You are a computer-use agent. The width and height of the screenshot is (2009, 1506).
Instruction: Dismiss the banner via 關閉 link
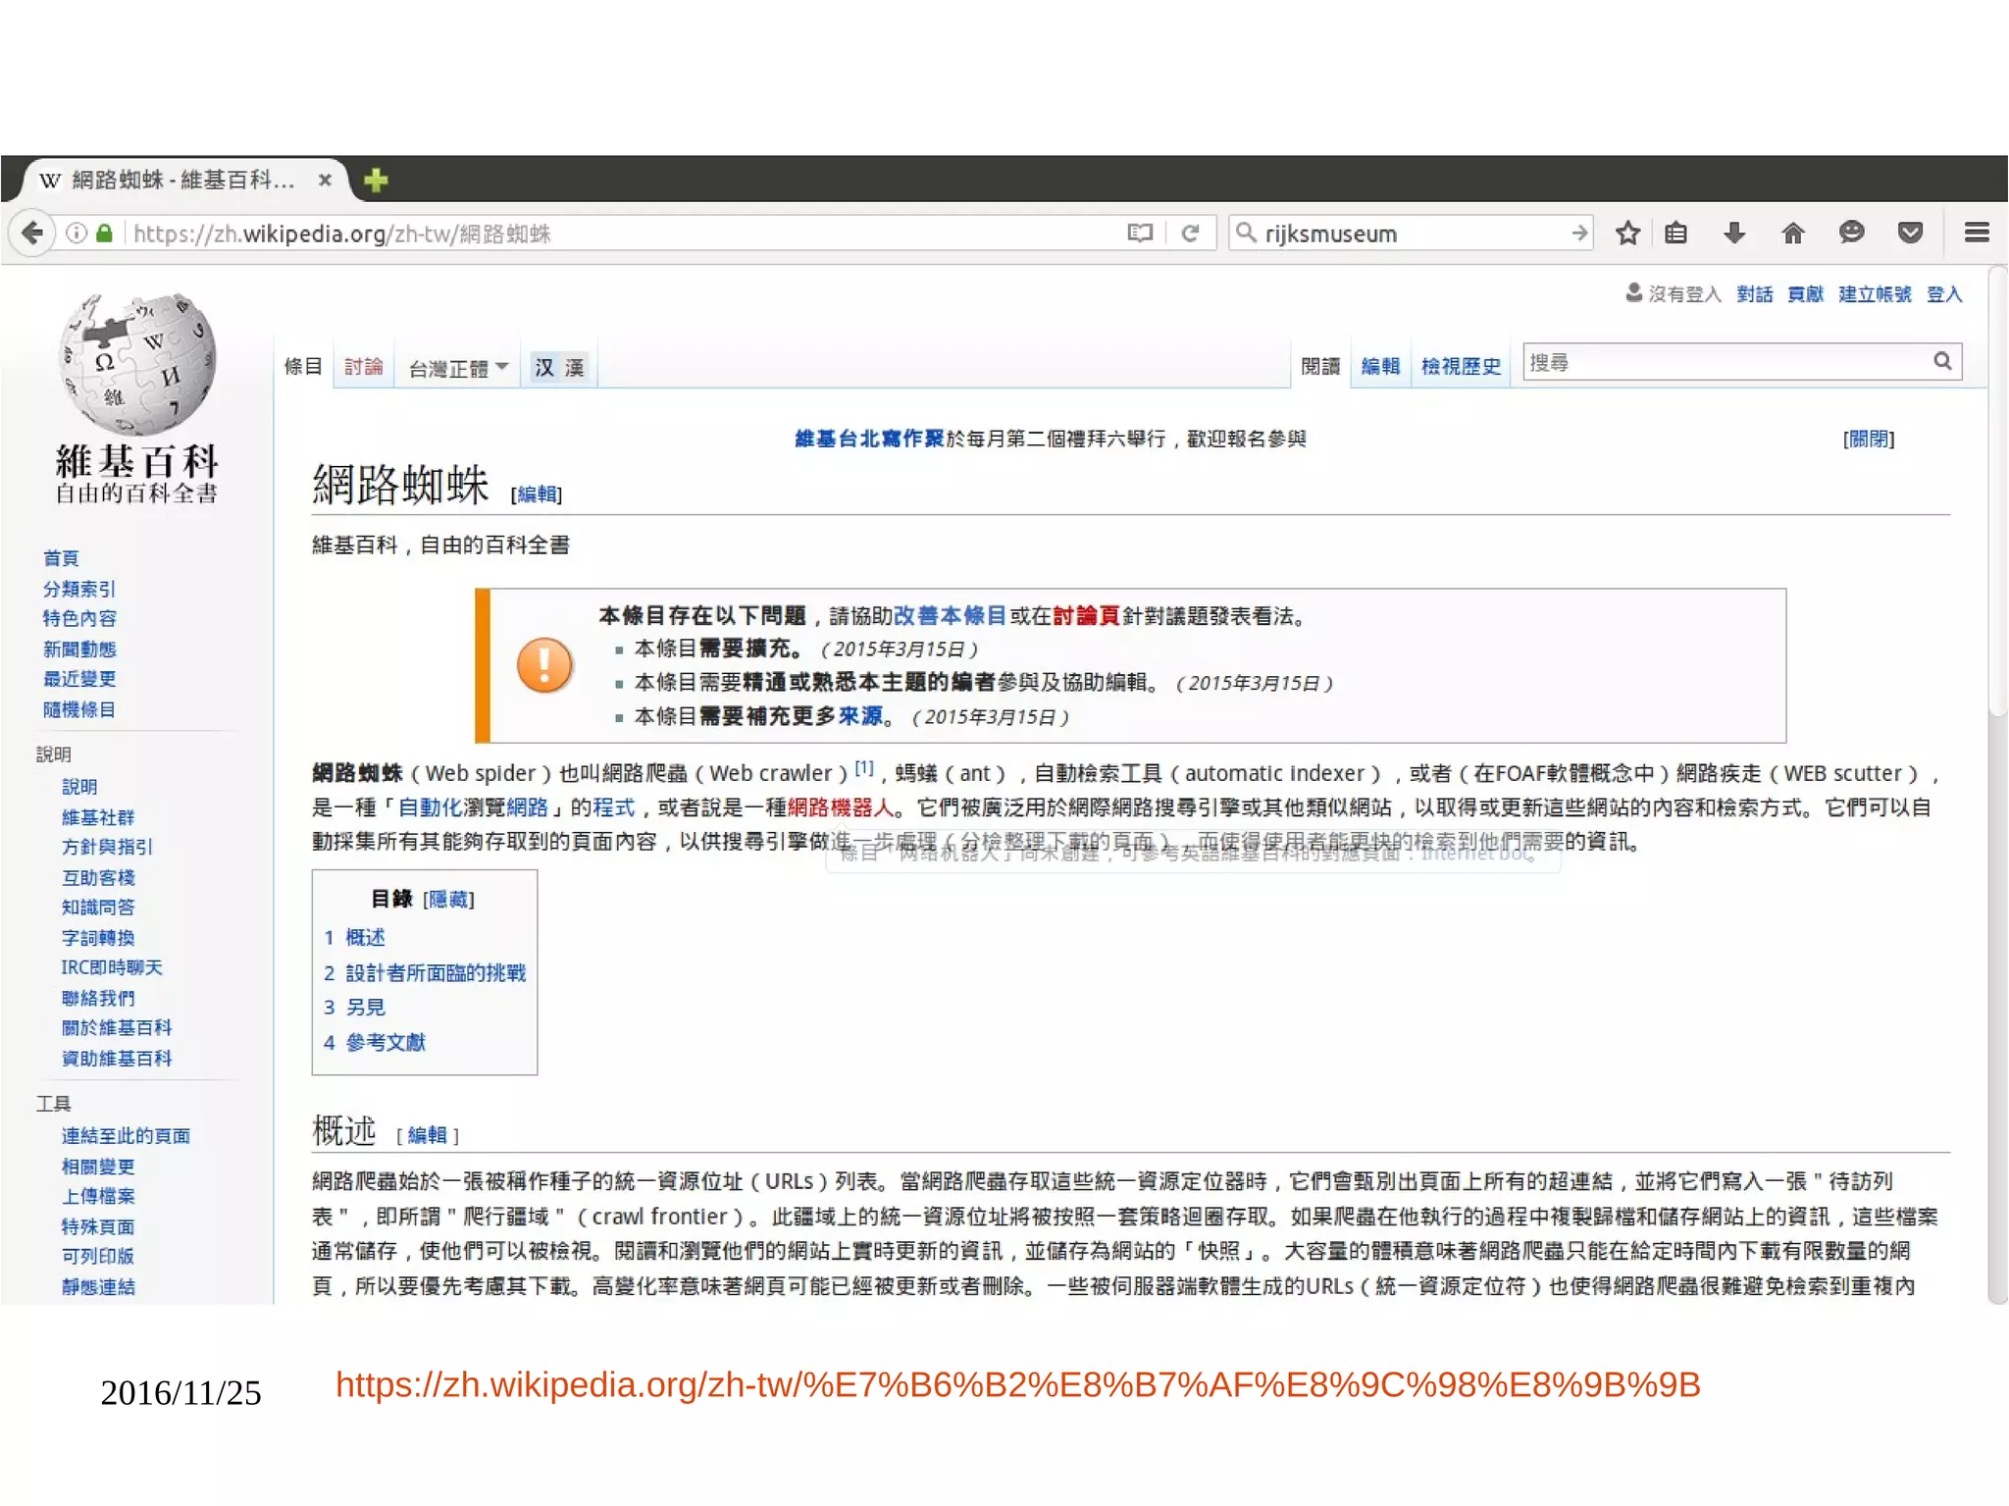click(1869, 439)
